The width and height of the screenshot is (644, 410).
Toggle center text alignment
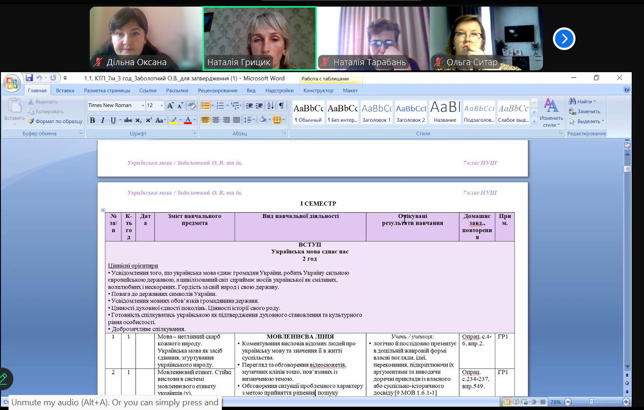[216, 120]
